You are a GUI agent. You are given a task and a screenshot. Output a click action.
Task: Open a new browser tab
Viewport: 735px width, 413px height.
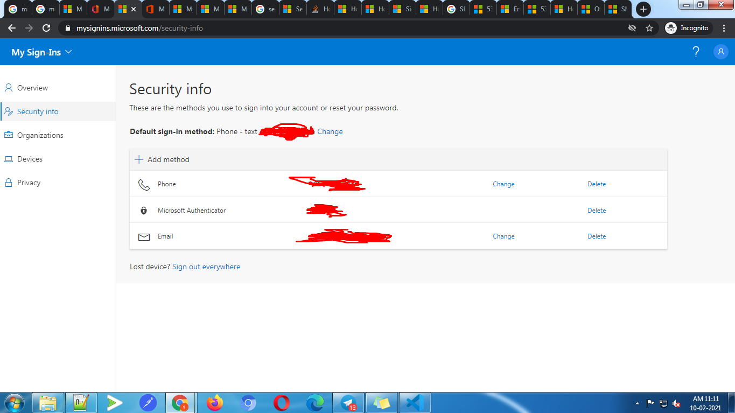643,9
